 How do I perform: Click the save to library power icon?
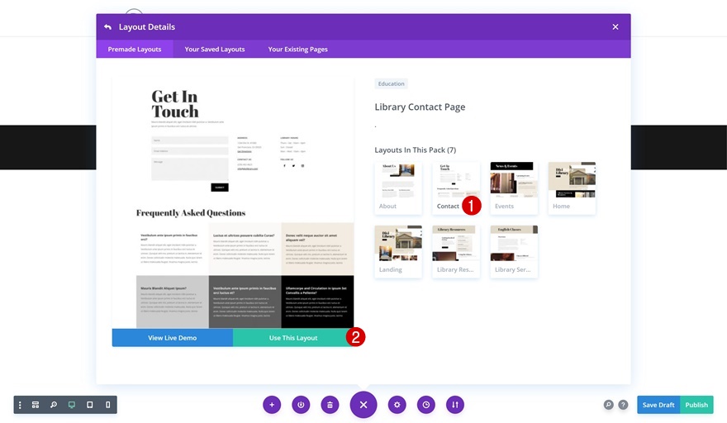(x=301, y=405)
